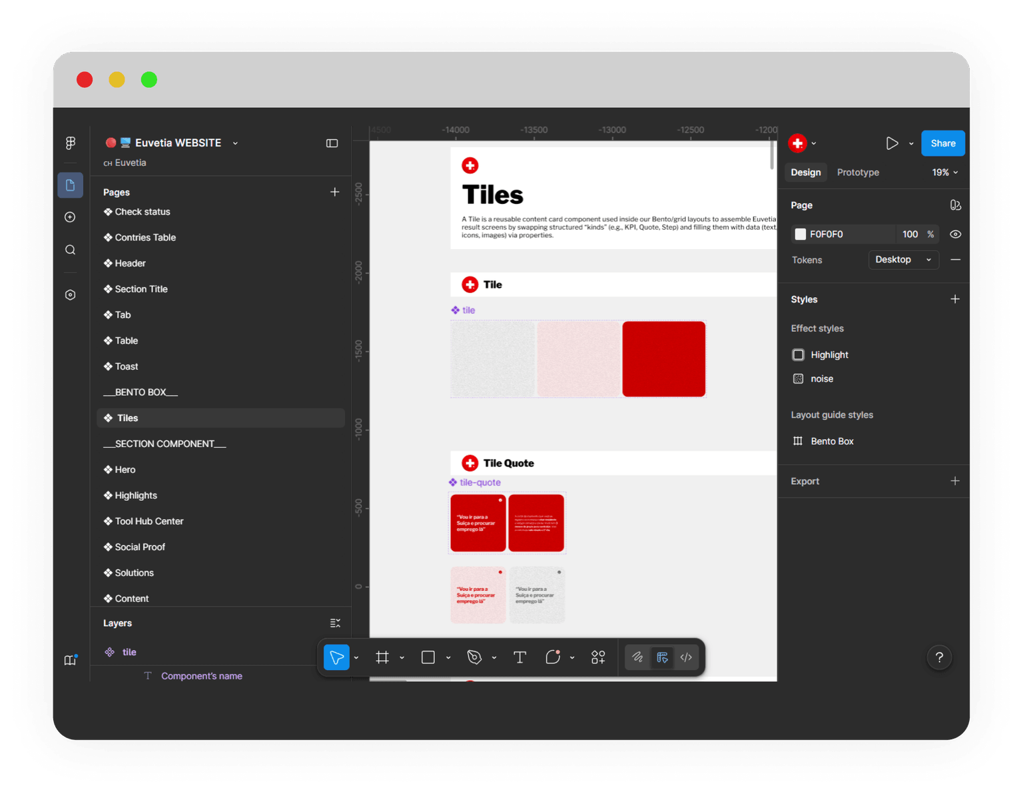1023x794 pixels.
Task: Open the plugins hexagon icon in sidebar
Action: tap(71, 295)
